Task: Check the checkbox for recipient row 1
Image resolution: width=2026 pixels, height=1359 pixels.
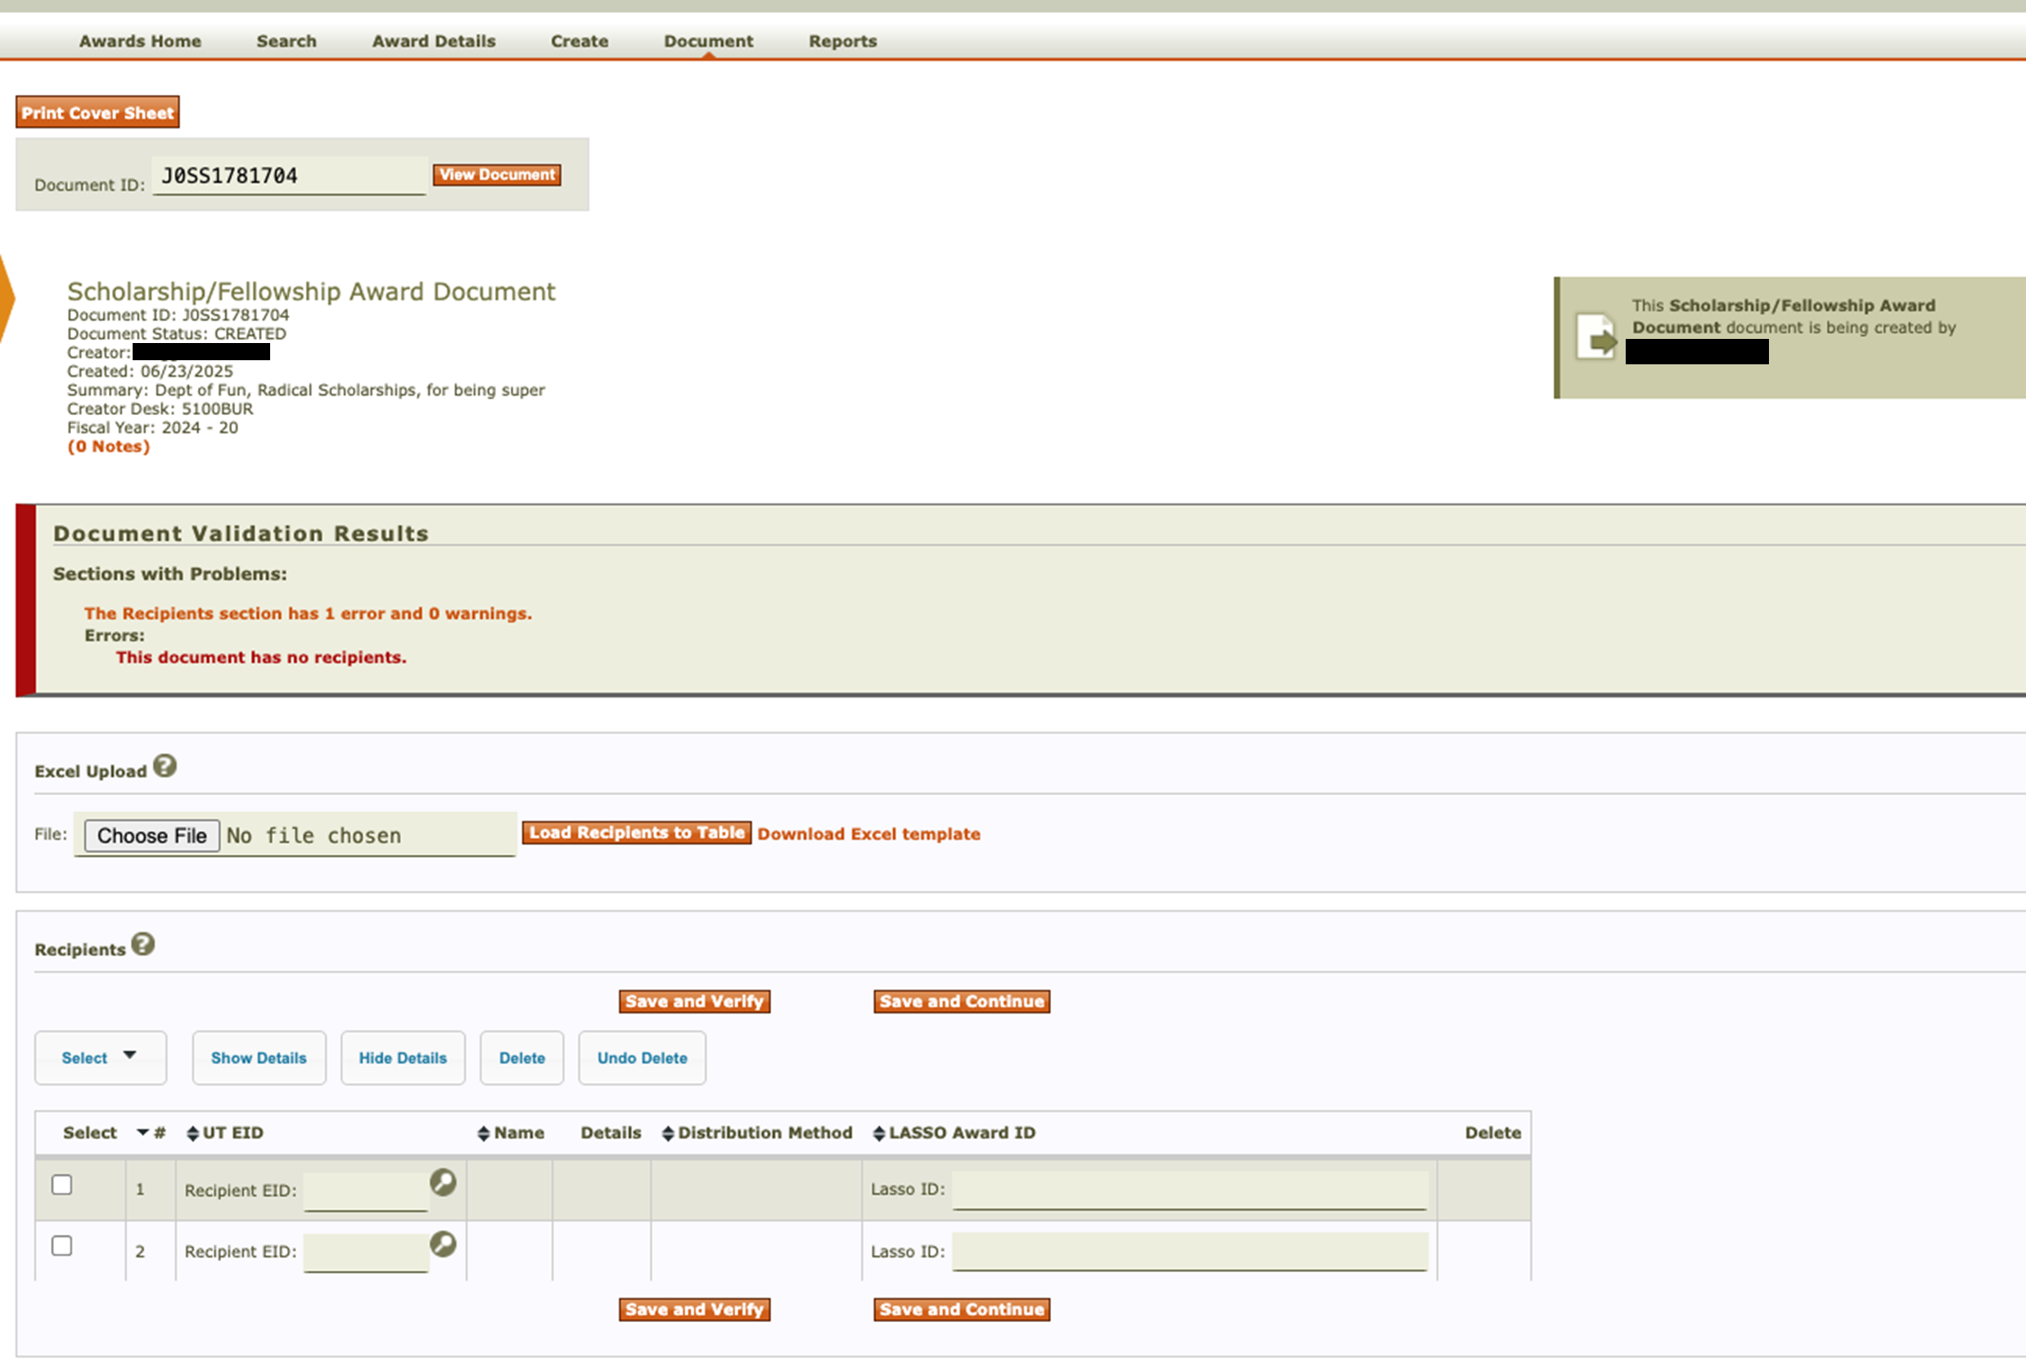Action: [x=61, y=1185]
